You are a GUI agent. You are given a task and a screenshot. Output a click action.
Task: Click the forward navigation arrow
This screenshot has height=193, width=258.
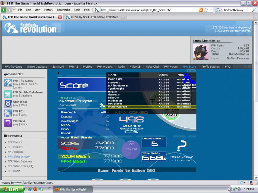[10, 10]
